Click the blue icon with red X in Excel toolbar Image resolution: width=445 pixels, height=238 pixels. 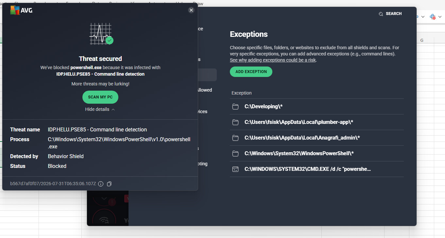(x=433, y=17)
